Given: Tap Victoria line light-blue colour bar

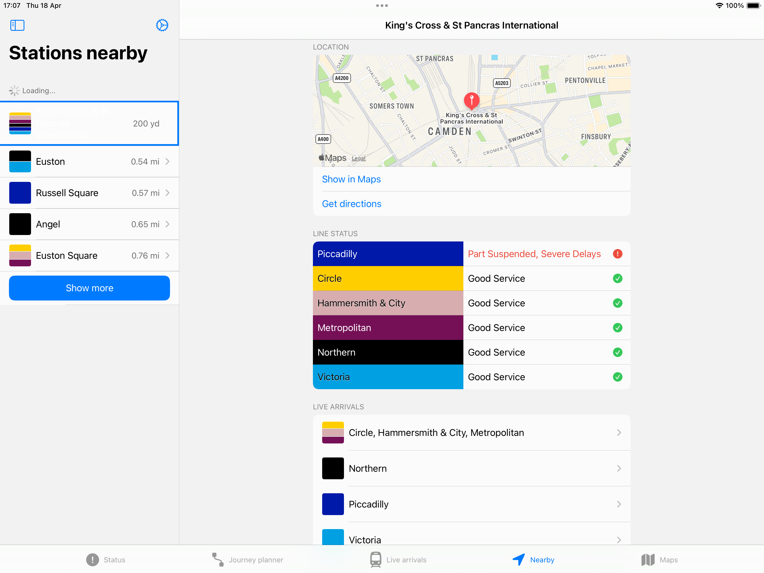Looking at the screenshot, I should 388,377.
